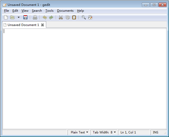This screenshot has width=169, height=137.
Task: Click inside the empty text editing area
Action: coord(84,79)
